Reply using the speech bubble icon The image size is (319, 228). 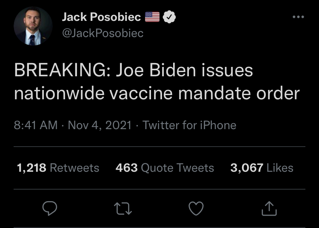click(50, 208)
